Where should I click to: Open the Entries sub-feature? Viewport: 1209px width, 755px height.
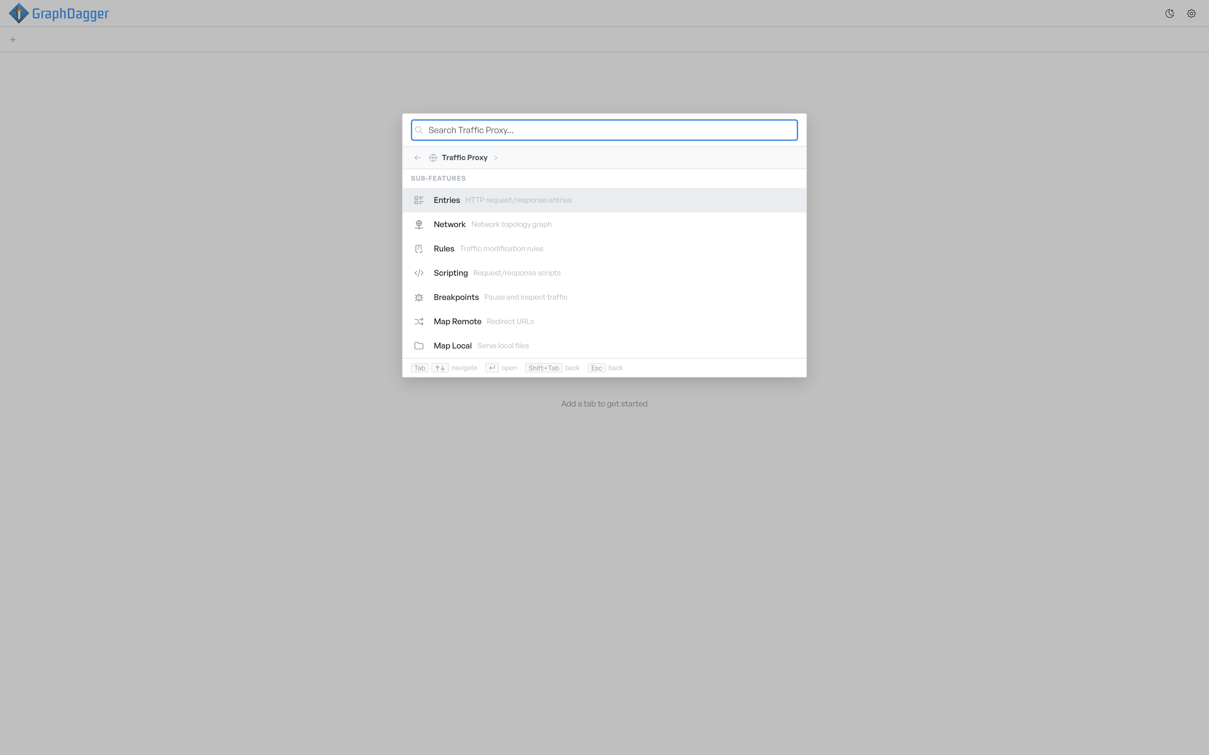click(x=604, y=200)
